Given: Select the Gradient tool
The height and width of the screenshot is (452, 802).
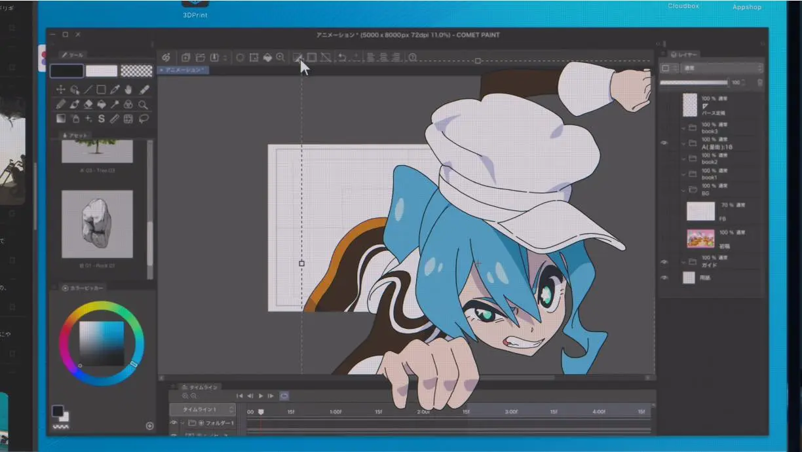Looking at the screenshot, I should pyautogui.click(x=61, y=119).
